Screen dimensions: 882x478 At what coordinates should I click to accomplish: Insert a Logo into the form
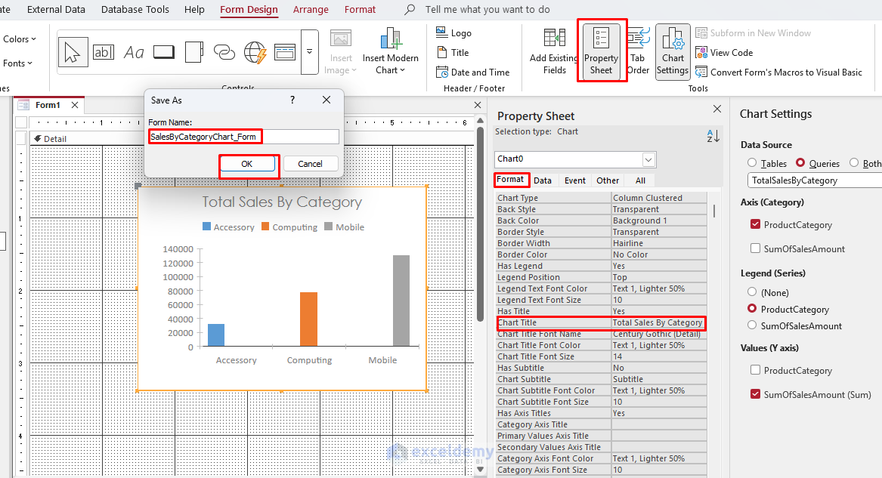454,33
